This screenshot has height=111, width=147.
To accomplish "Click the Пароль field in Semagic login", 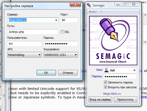I will (120, 76).
